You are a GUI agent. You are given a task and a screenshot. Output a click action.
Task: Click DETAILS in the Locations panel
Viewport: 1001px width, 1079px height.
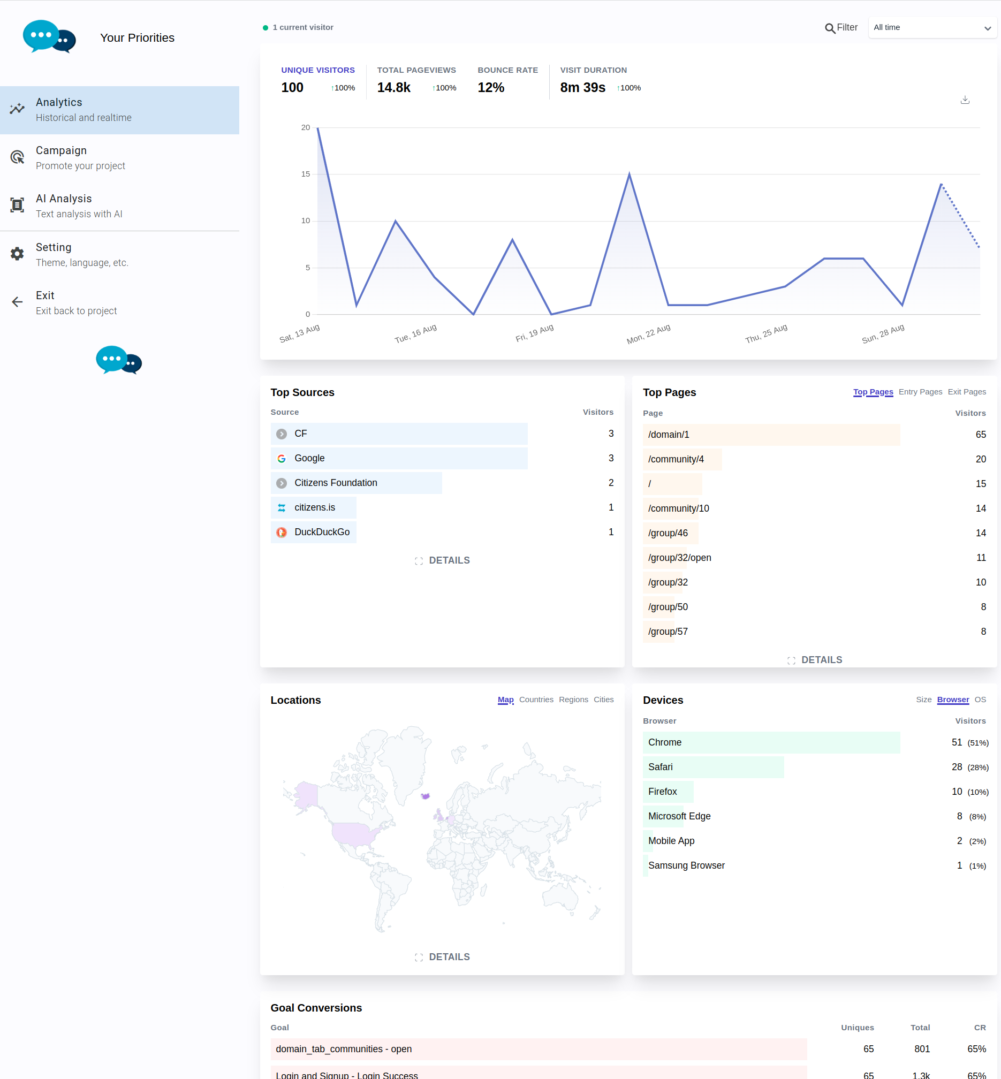(442, 956)
